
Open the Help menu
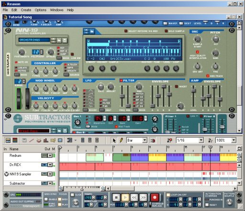[70, 10]
